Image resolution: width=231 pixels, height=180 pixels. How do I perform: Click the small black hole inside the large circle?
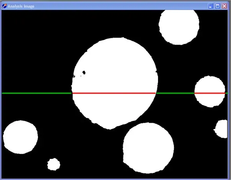coord(84,72)
